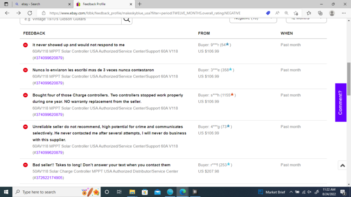Click the browser Back arrow
This screenshot has height=197, width=351.
(7, 13)
